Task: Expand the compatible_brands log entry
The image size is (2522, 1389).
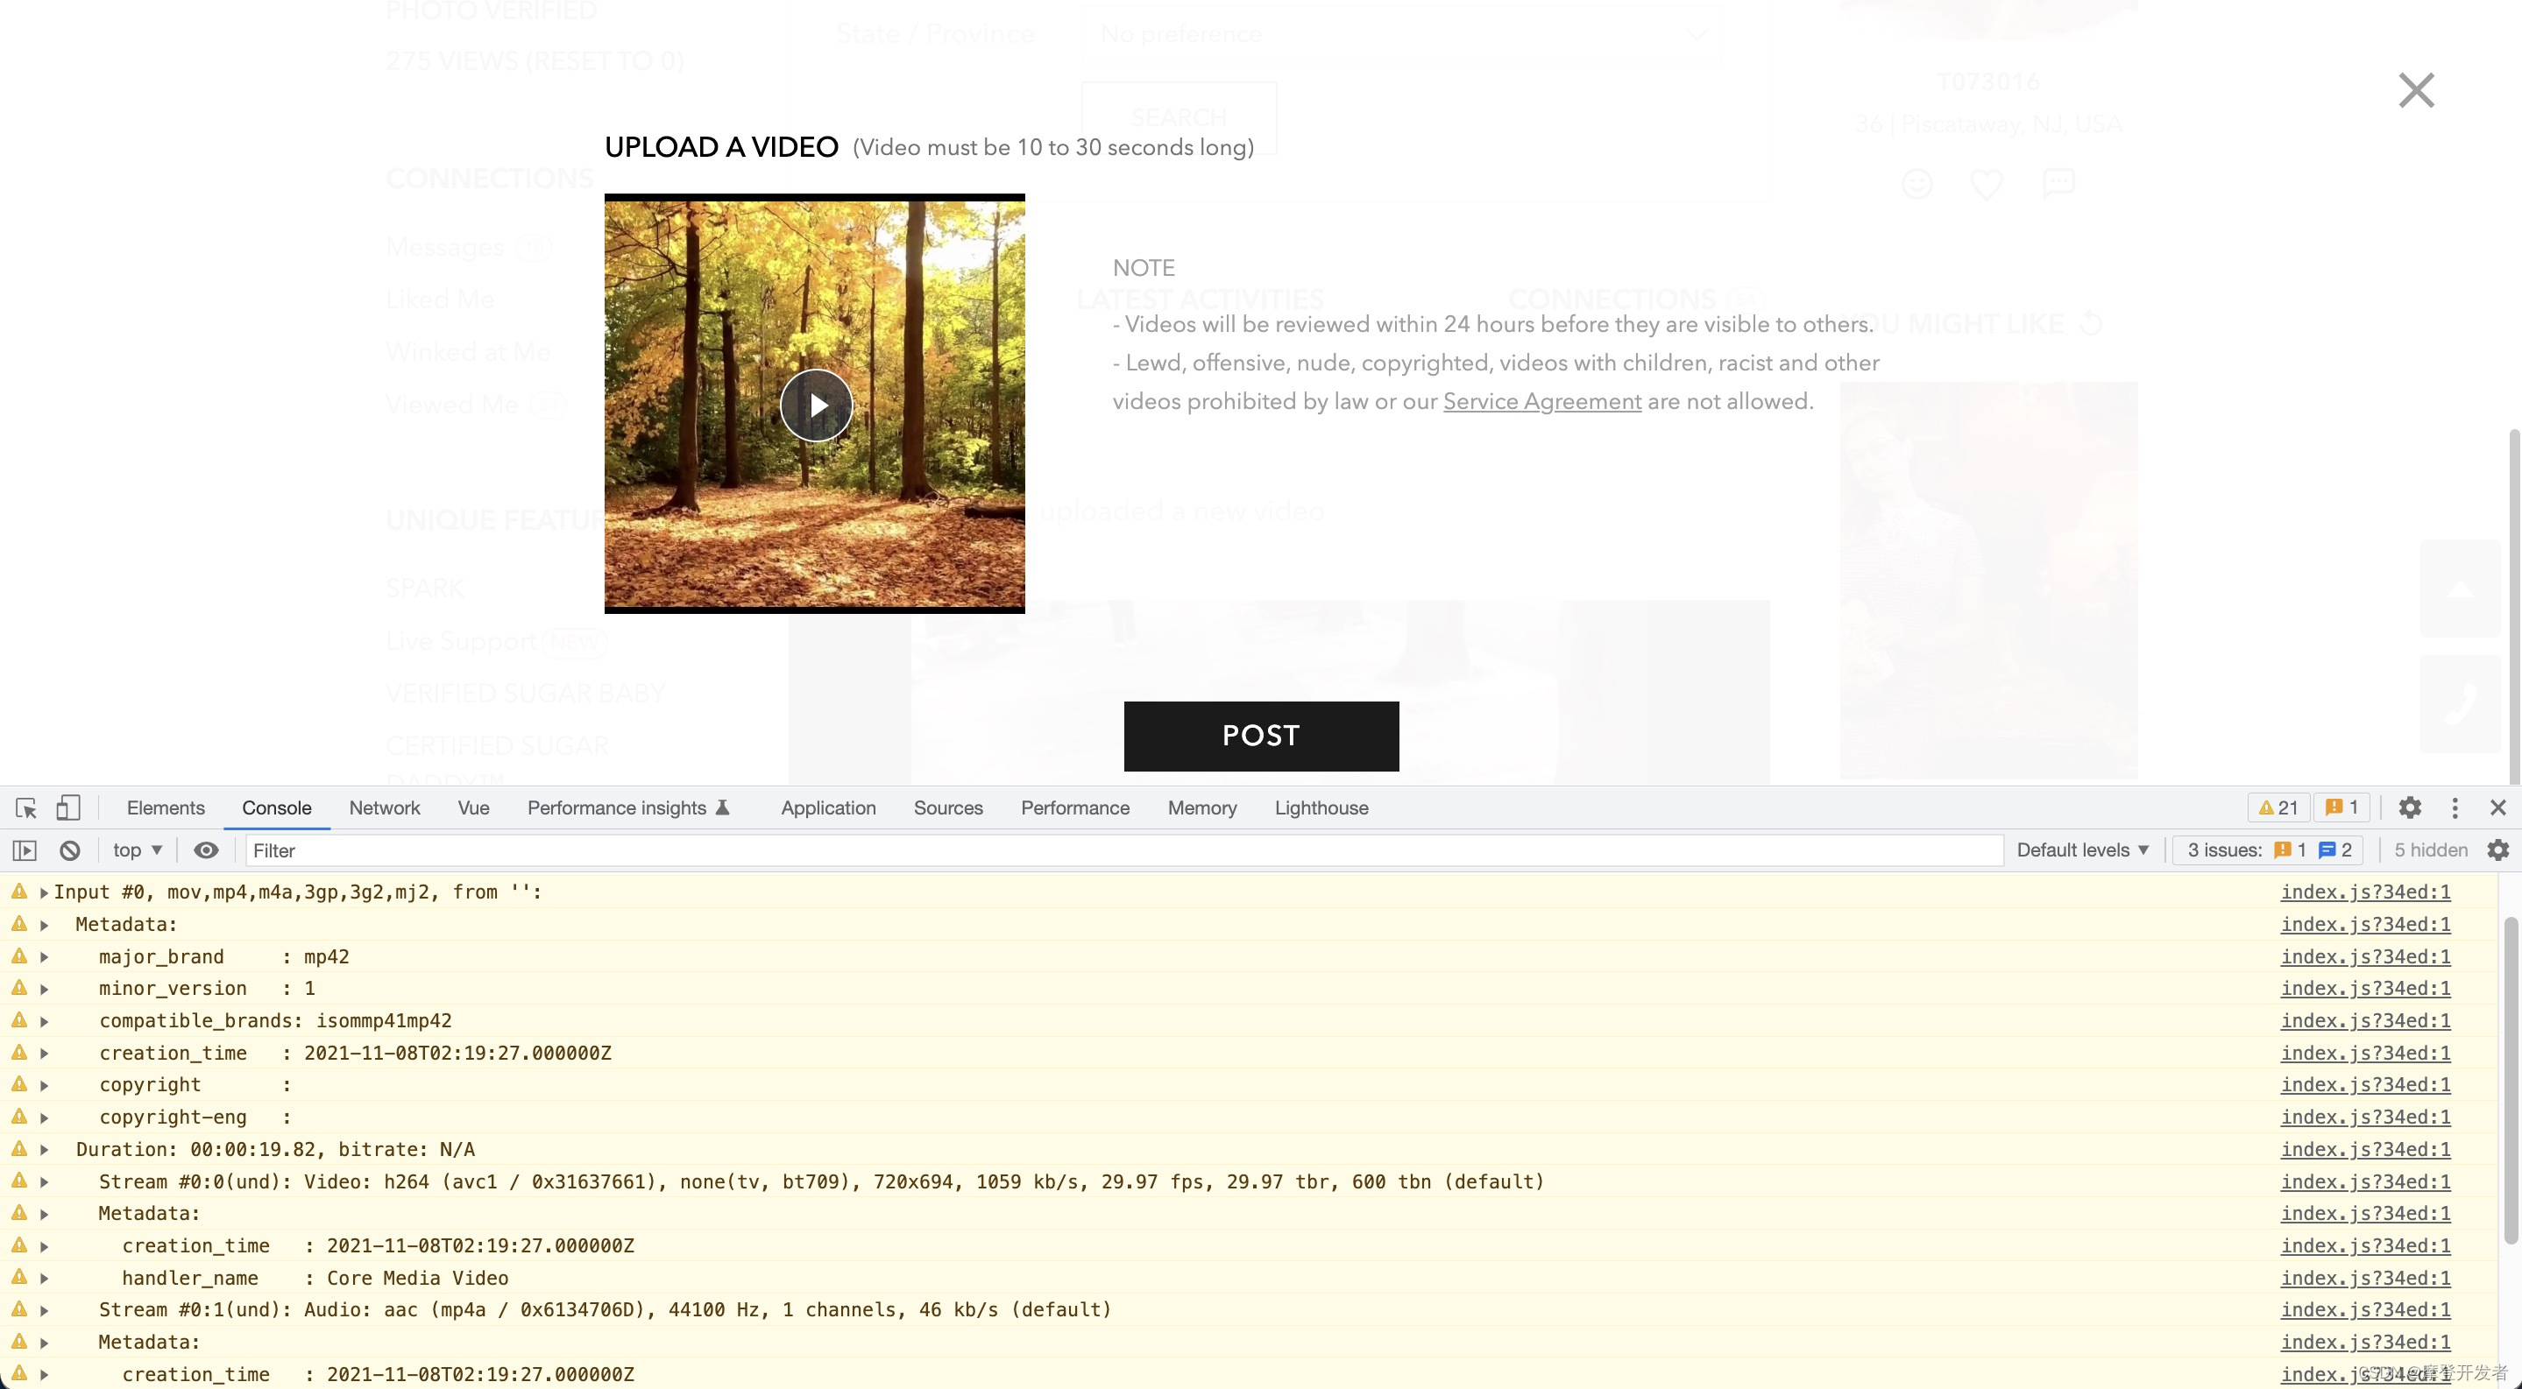Action: coord(43,1021)
